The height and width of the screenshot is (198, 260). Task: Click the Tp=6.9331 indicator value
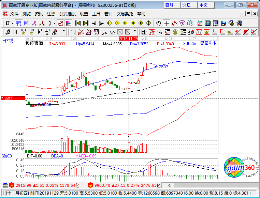58,44
